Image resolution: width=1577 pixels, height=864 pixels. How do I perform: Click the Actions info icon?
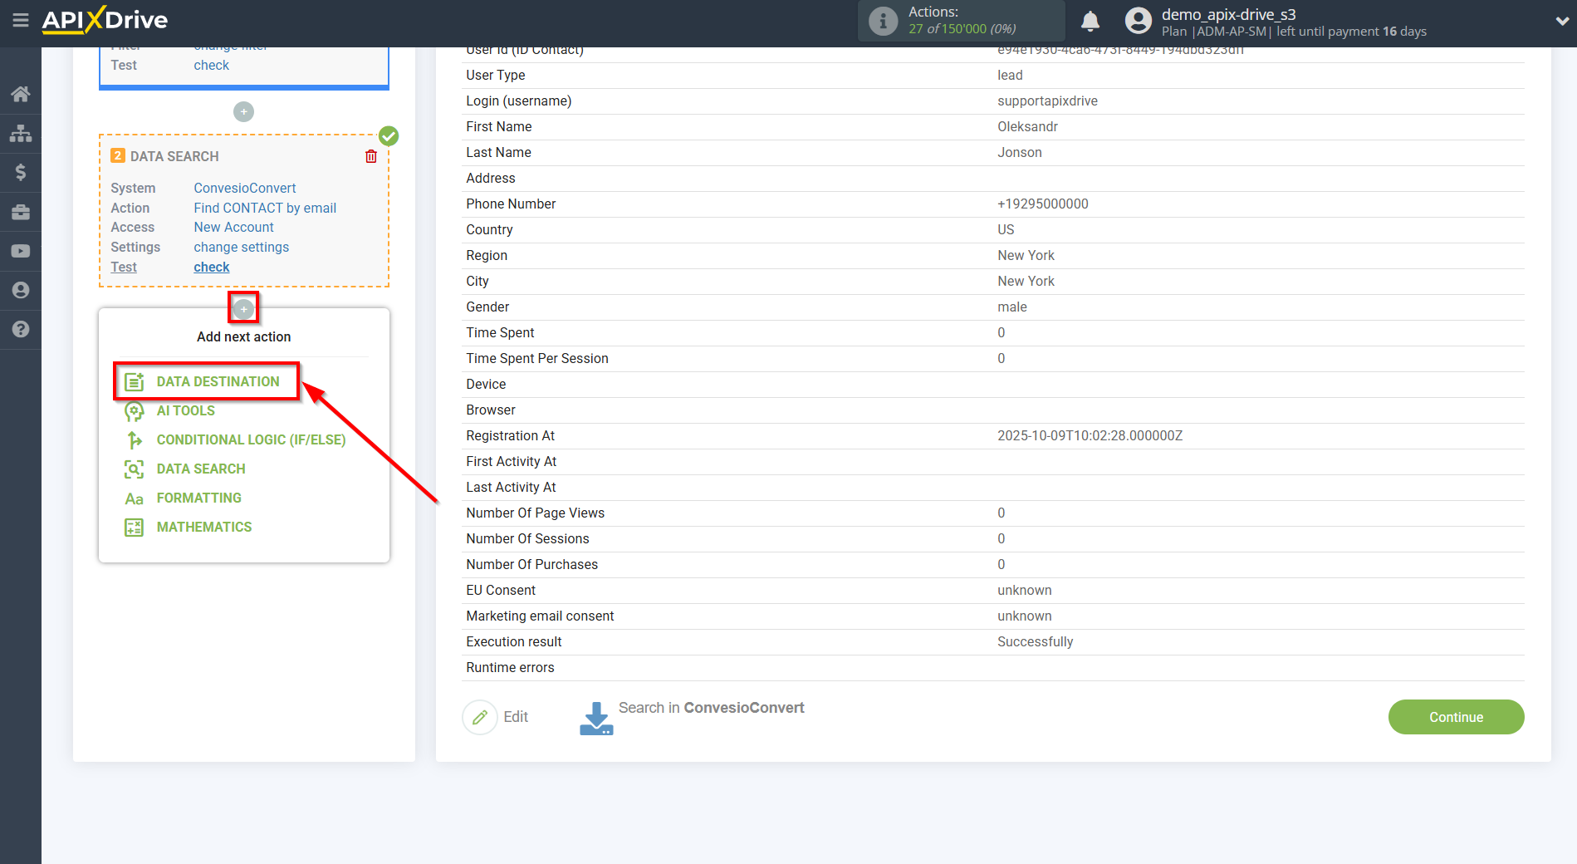(883, 21)
